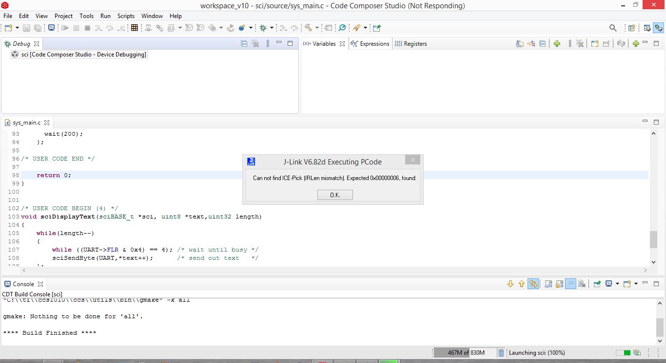Click the Collapse All icon in Debug view
Screen dimensions: 666x363
point(244,43)
